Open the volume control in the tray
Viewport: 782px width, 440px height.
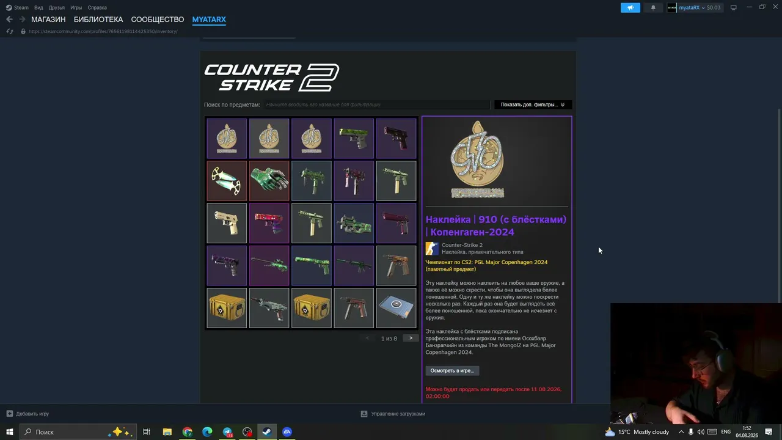[x=701, y=432]
